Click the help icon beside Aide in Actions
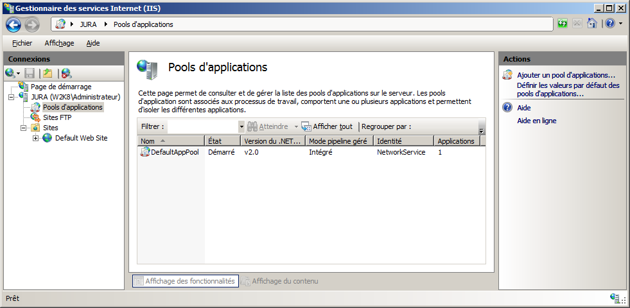Image resolution: width=630 pixels, height=308 pixels. pos(507,108)
